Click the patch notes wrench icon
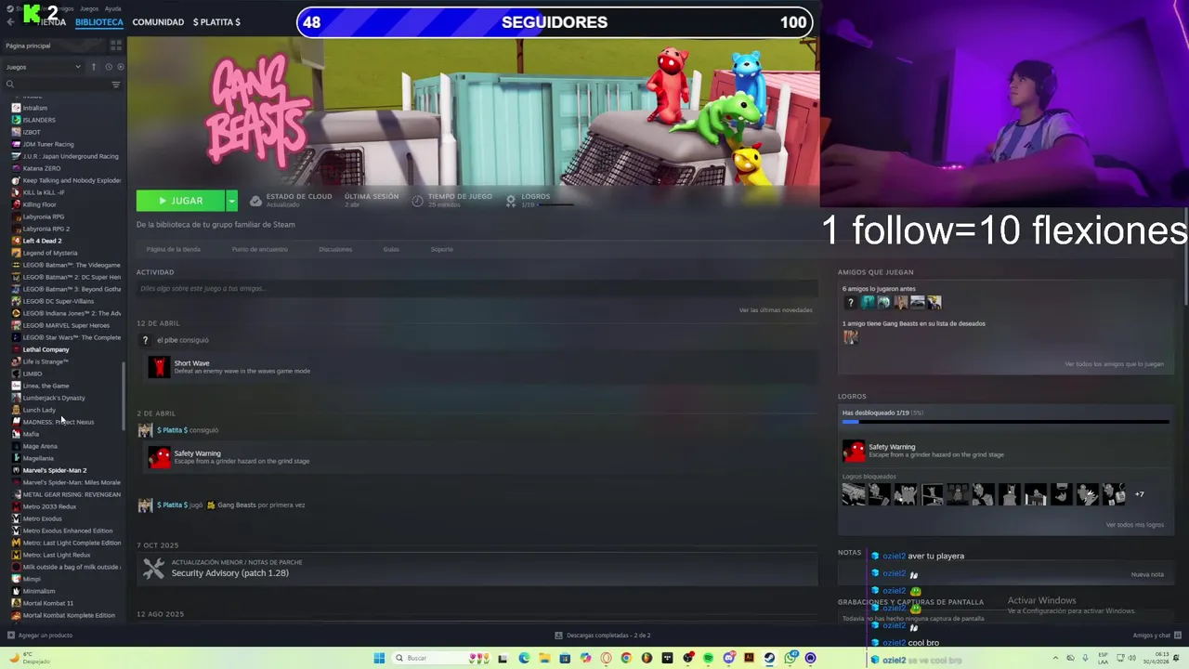 click(x=153, y=568)
